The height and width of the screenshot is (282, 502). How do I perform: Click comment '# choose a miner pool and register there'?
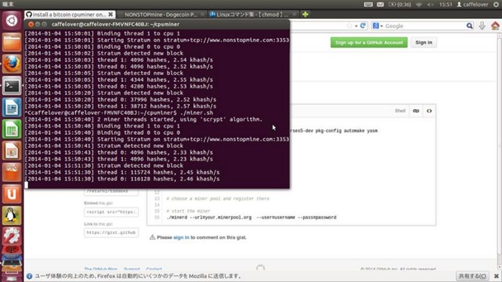click(x=218, y=199)
